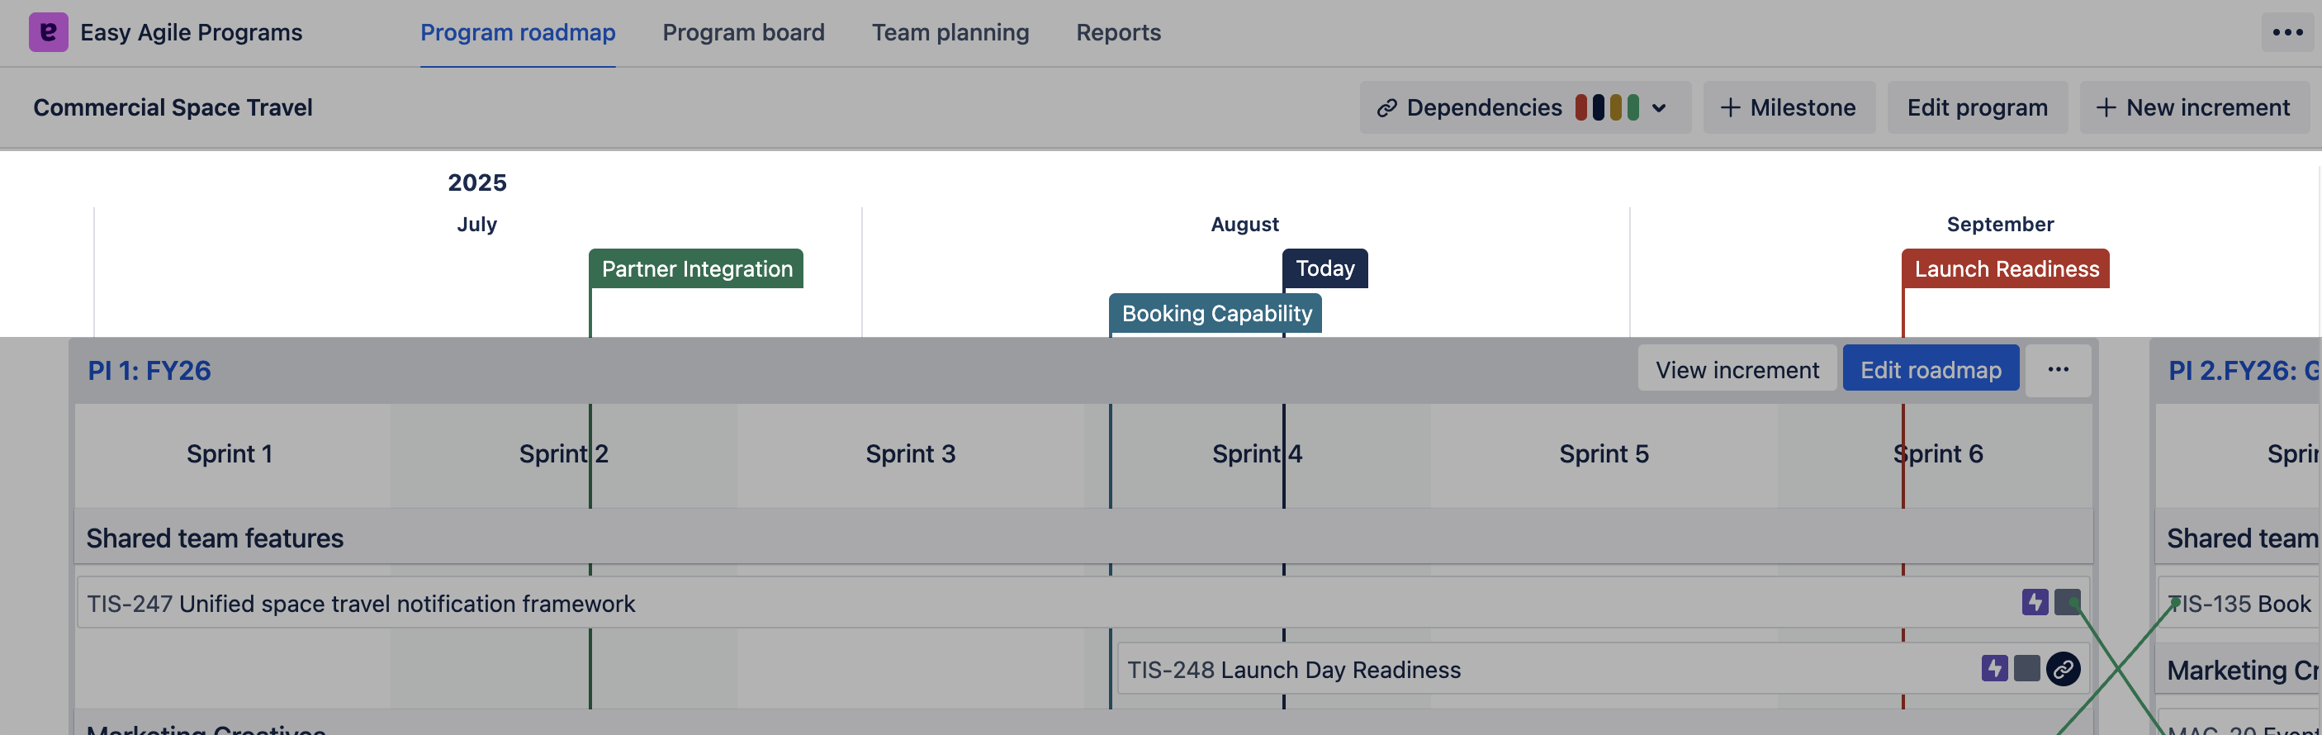
Task: Open the top-right three-dot app menu
Action: pyautogui.click(x=2286, y=32)
